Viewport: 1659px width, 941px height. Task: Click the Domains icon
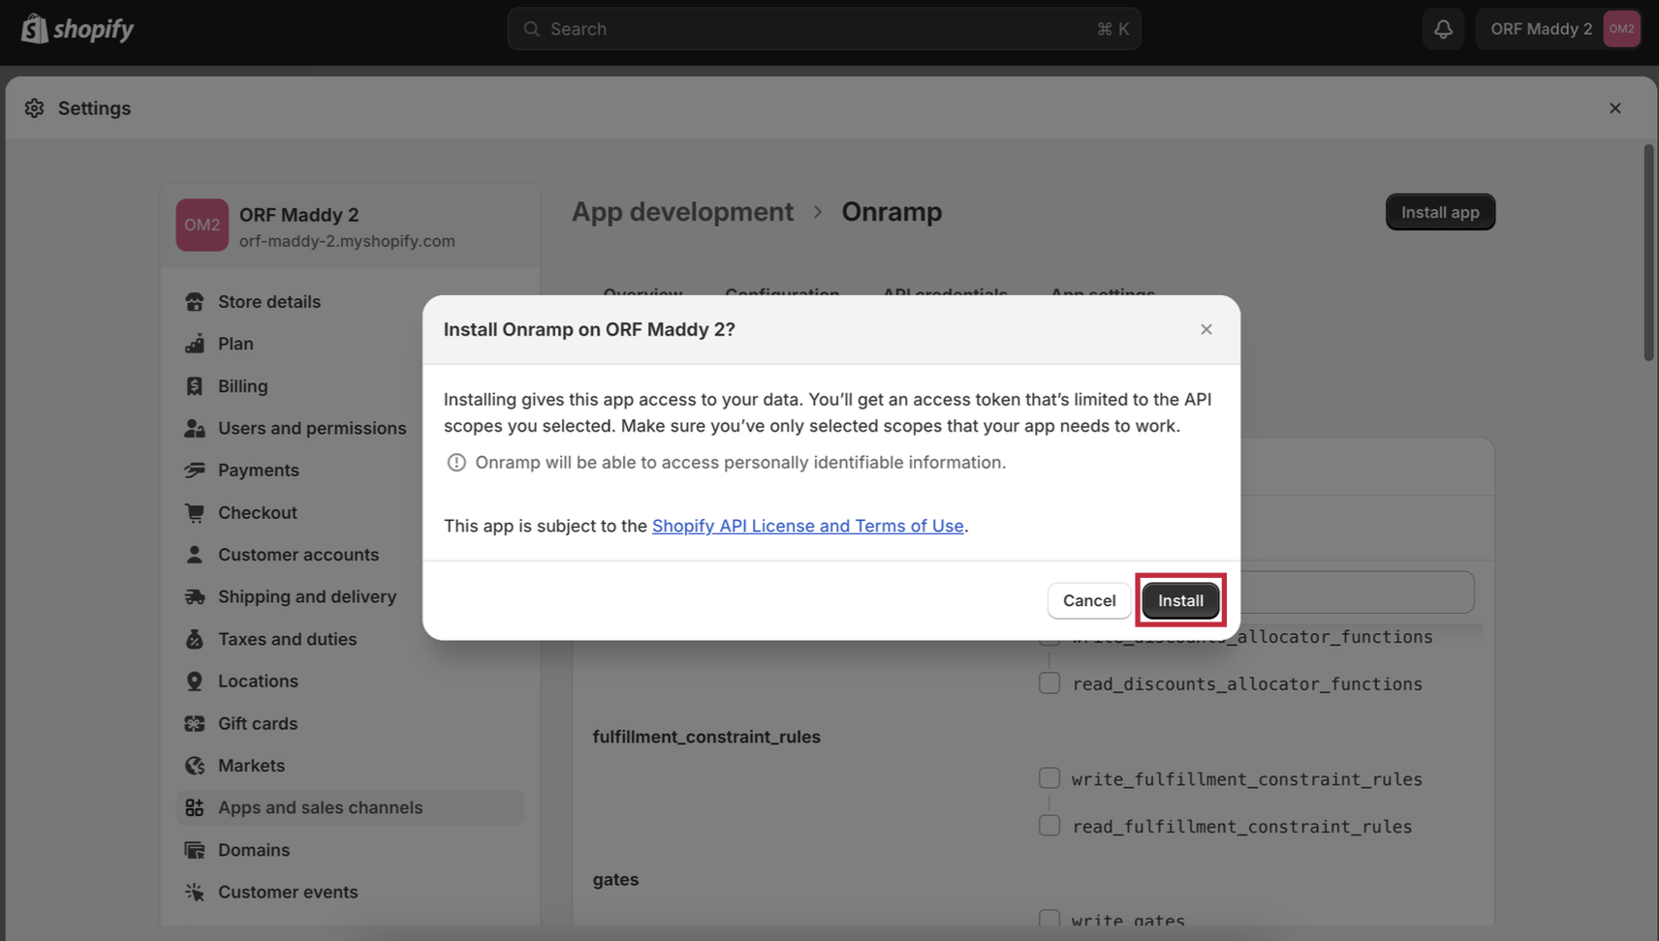point(195,850)
